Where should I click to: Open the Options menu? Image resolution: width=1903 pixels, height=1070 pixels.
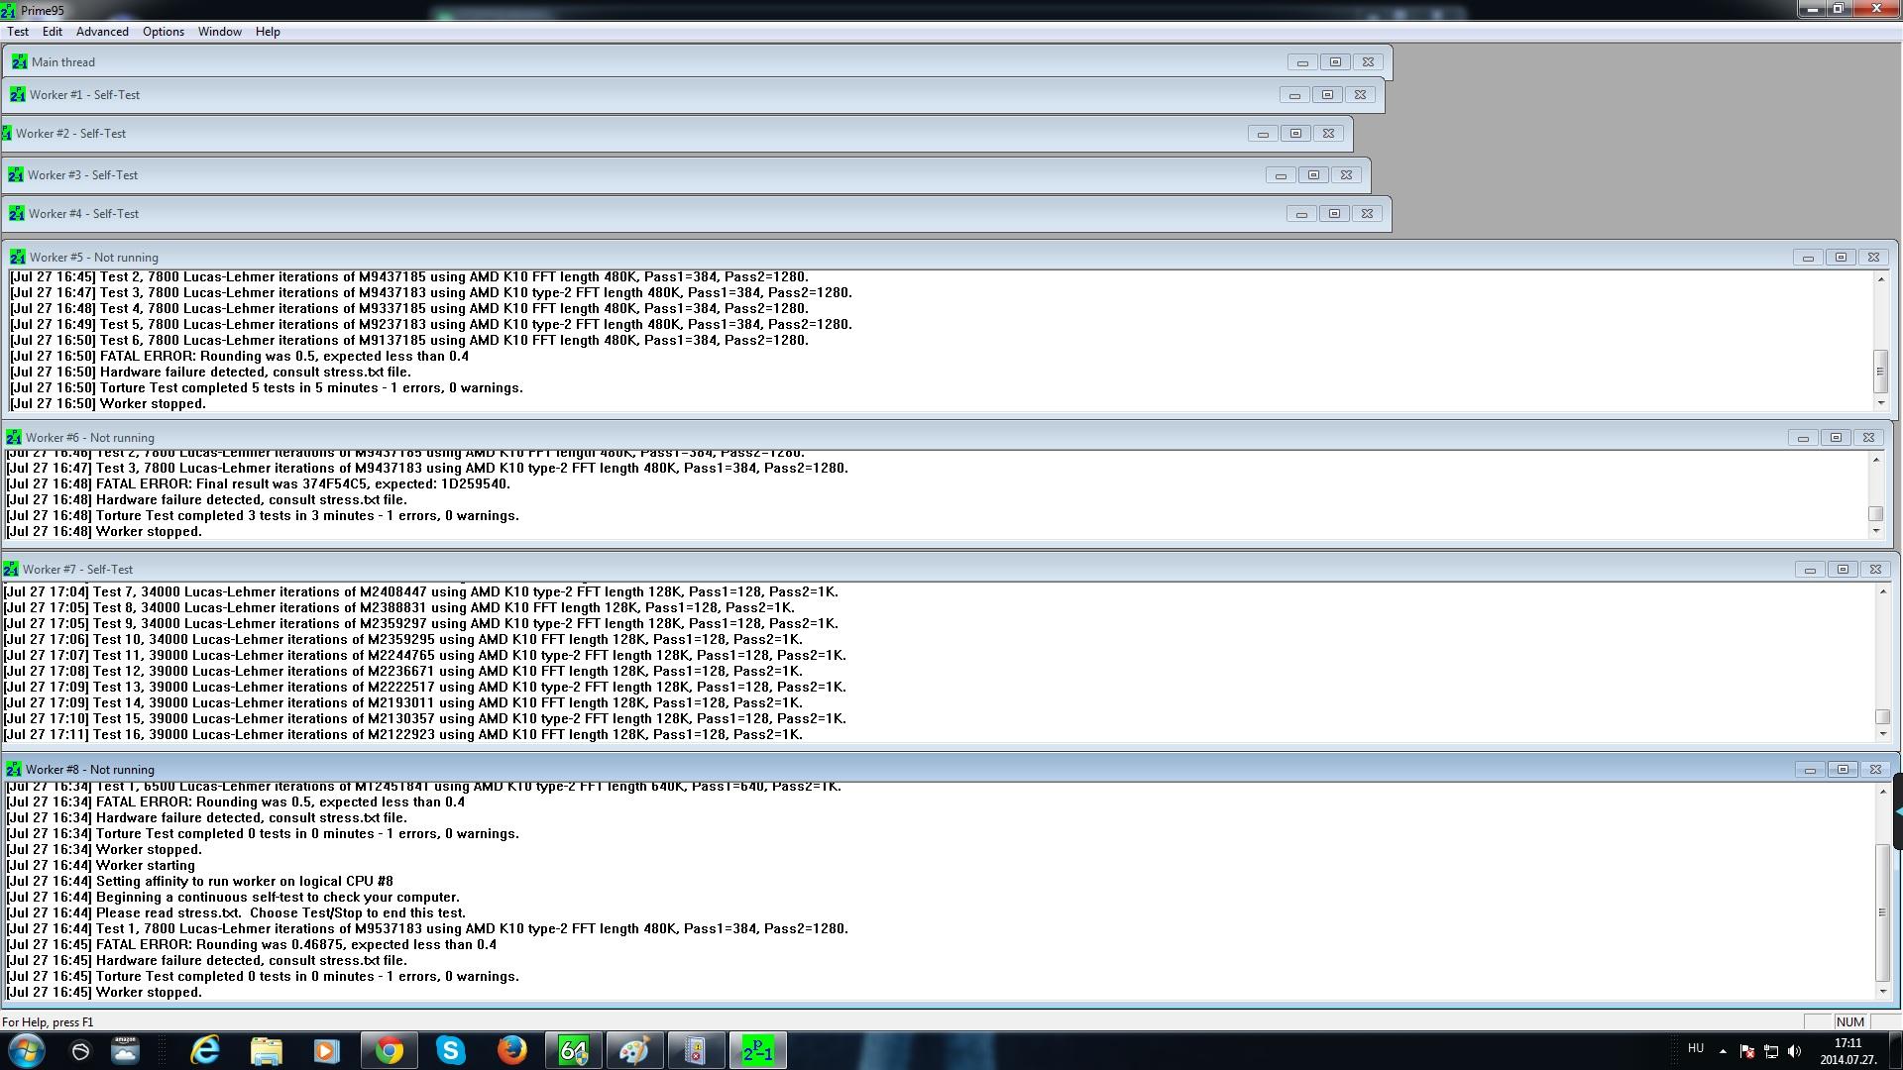point(164,32)
